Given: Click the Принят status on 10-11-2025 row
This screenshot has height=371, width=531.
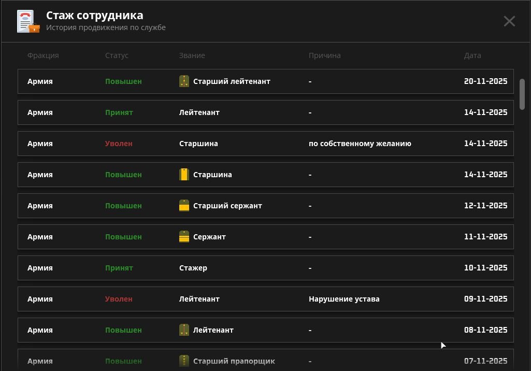Looking at the screenshot, I should [119, 268].
